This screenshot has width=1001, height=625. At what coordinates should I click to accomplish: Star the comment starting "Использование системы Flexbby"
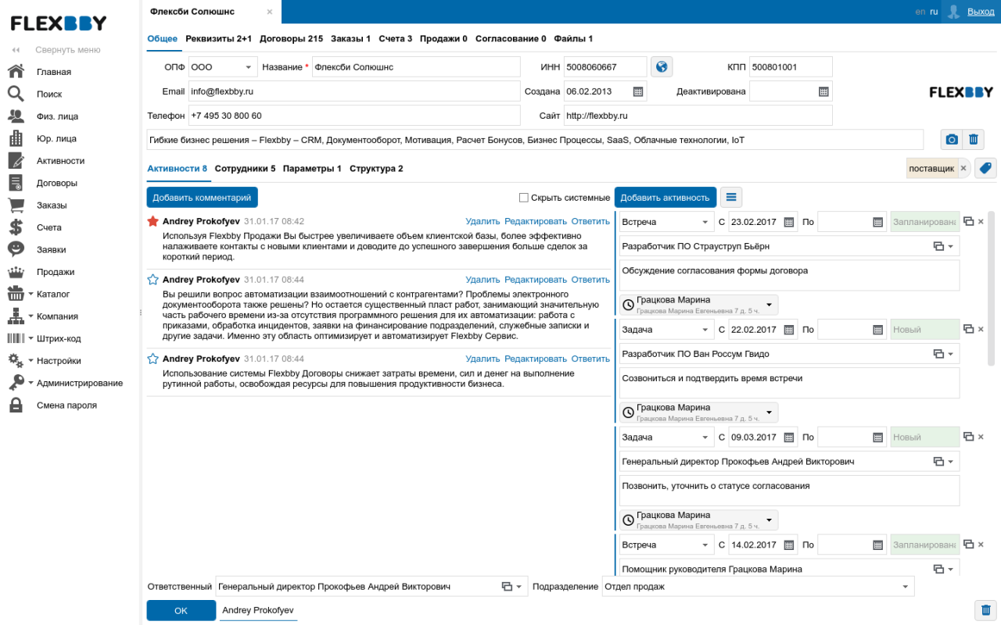coord(153,359)
